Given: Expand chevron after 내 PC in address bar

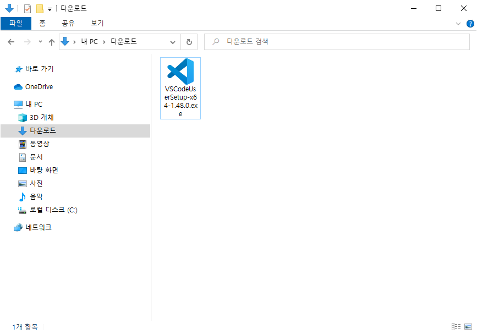Looking at the screenshot, I should [x=105, y=42].
